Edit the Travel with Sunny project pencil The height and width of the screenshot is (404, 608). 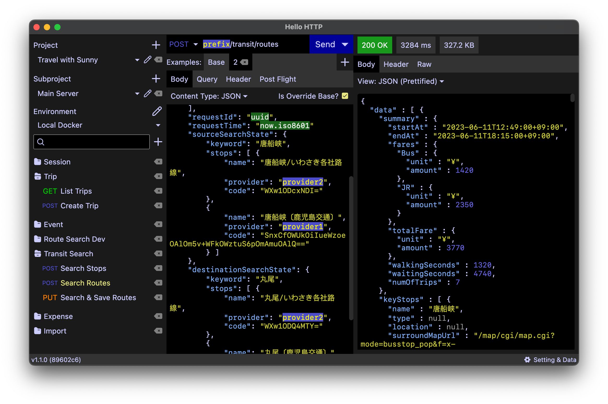tap(147, 60)
